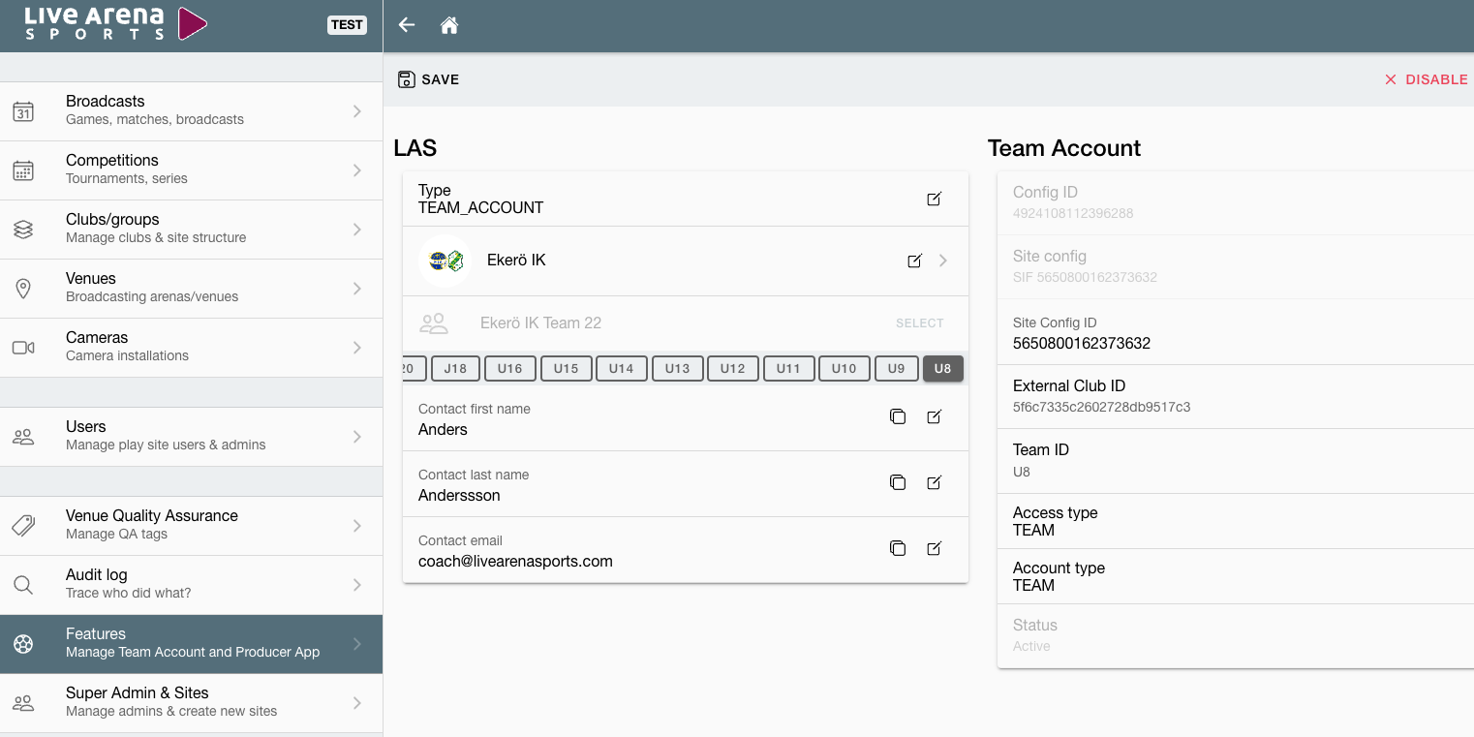Click the coach@livearenasports.com email text
This screenshot has height=737, width=1474.
(x=515, y=562)
